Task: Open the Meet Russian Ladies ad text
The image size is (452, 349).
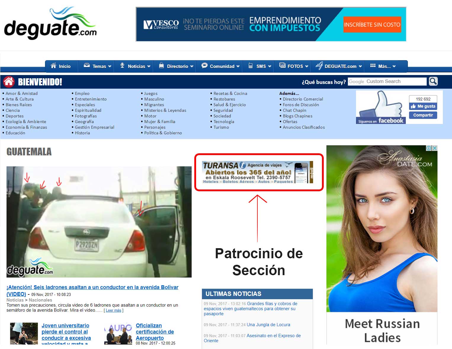Action: (382, 331)
